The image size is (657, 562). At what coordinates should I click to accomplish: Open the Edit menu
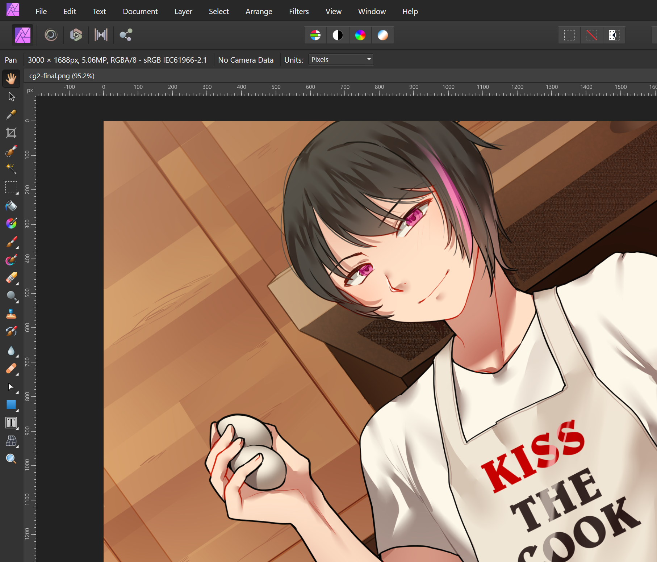[70, 11]
